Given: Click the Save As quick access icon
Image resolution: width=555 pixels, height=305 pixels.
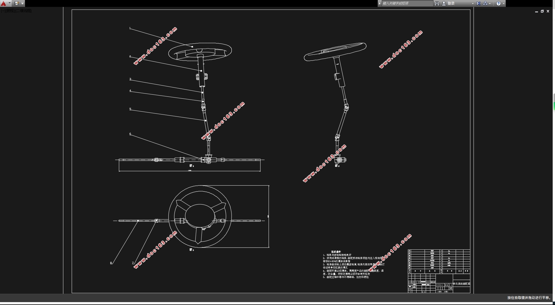Looking at the screenshot, I should click(x=17, y=3).
